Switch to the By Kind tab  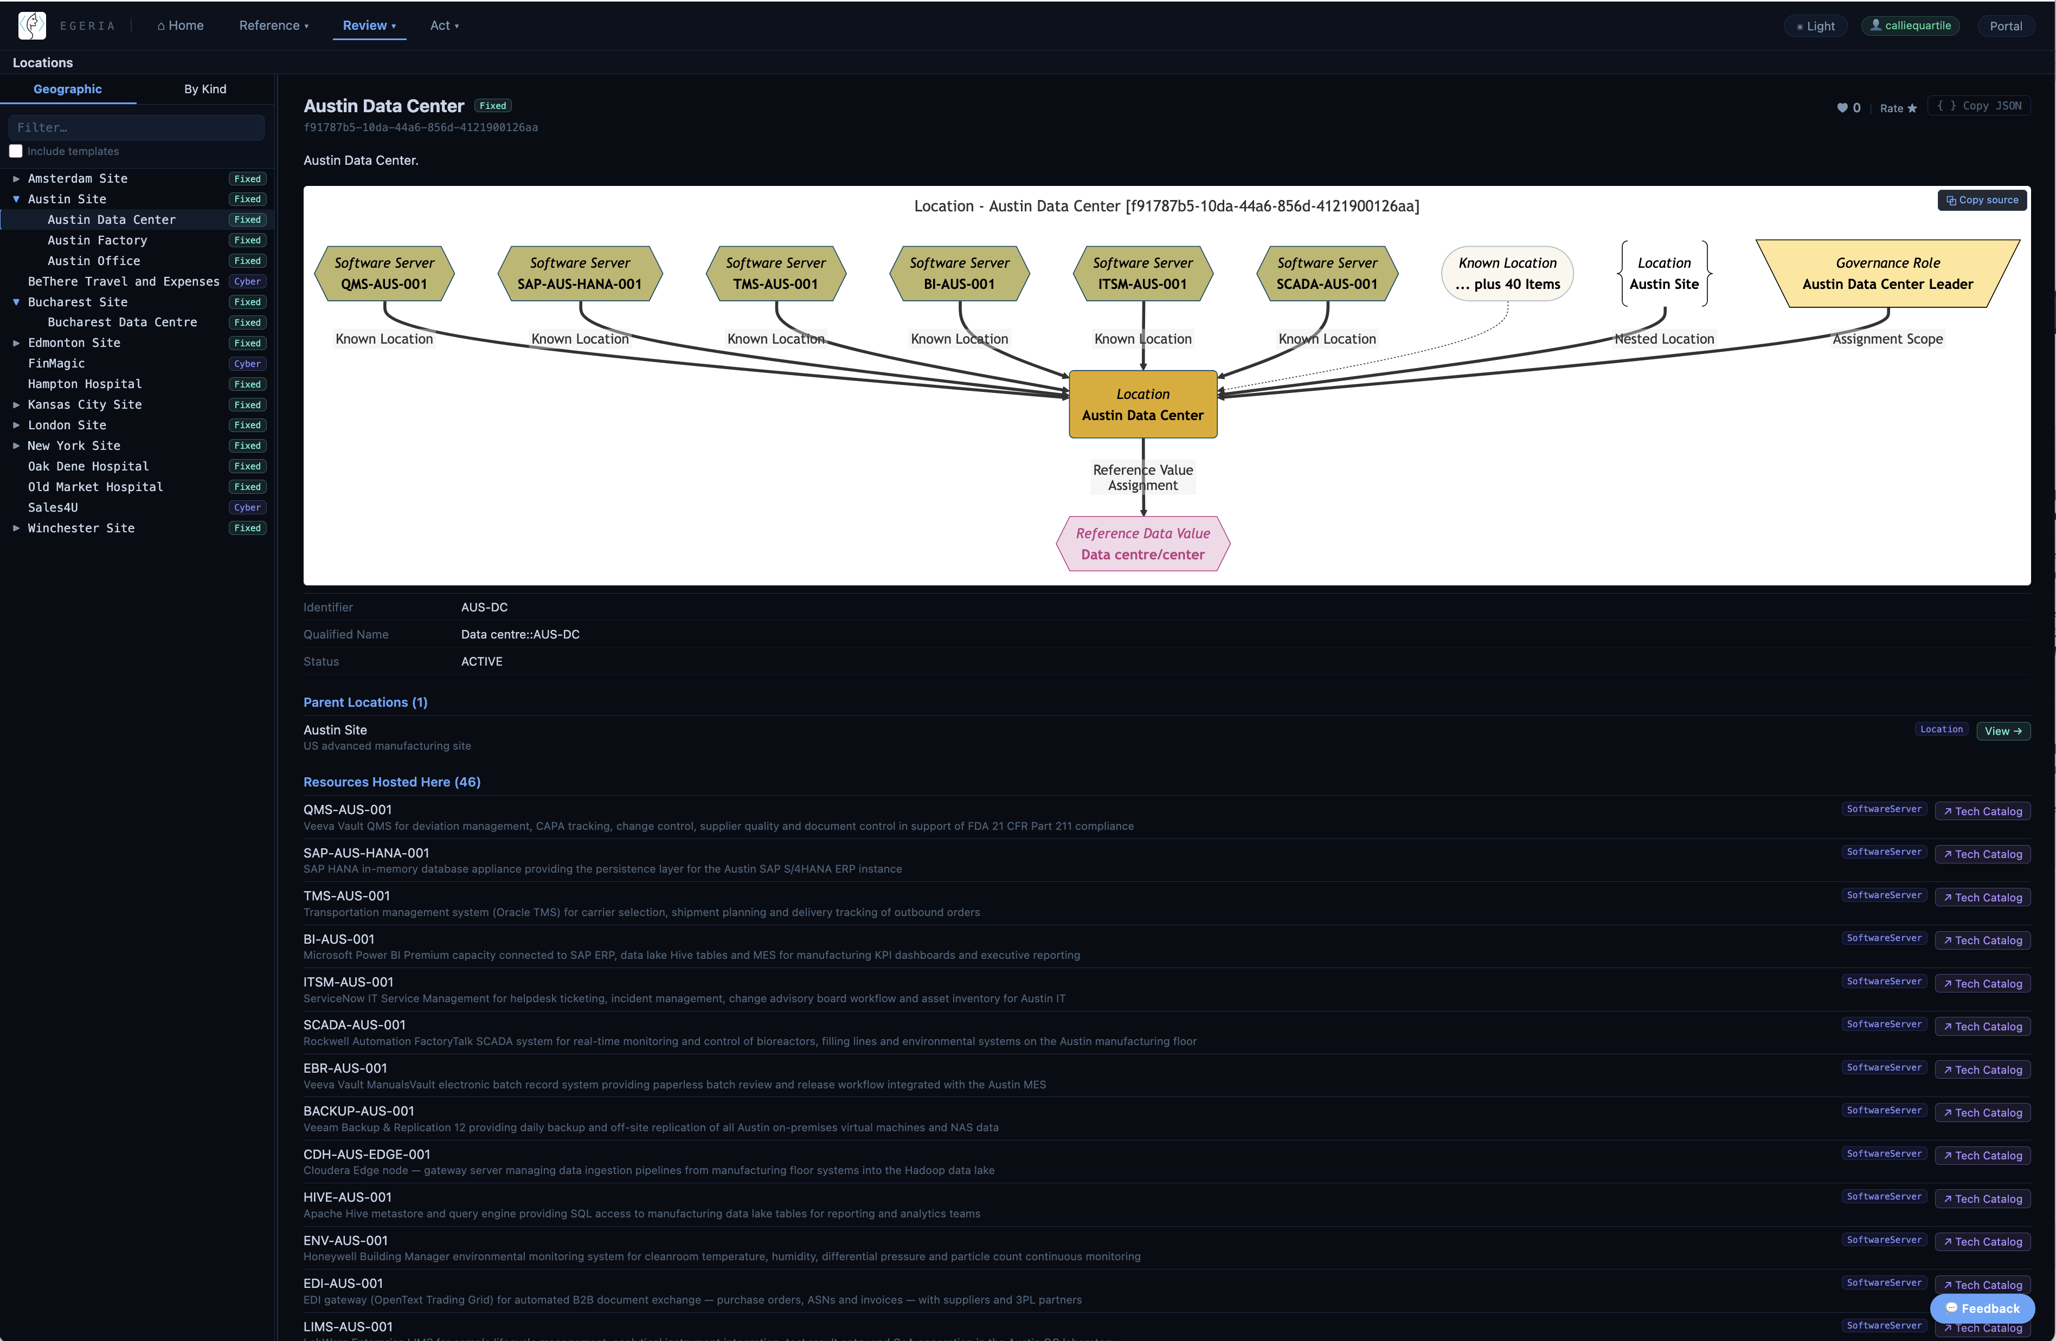[205, 89]
